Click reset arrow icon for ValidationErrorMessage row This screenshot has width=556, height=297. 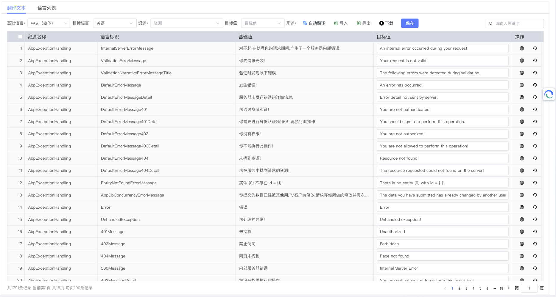click(535, 61)
